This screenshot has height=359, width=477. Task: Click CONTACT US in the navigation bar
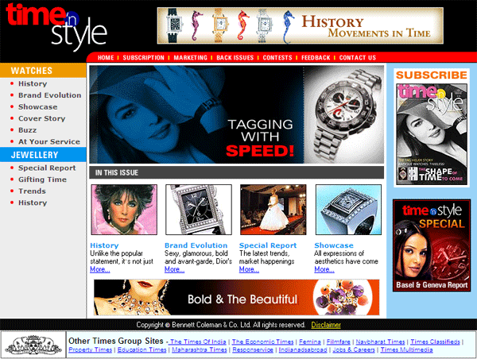(358, 58)
